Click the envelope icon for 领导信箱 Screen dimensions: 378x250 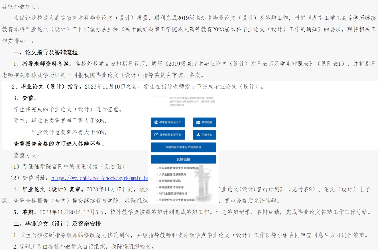(198, 122)
